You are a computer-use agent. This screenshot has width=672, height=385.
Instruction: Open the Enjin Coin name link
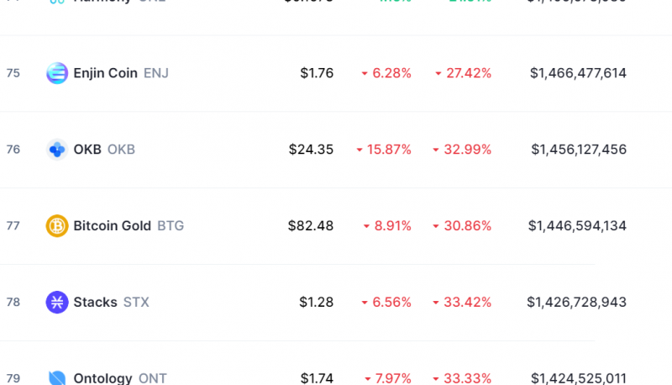[x=106, y=73]
